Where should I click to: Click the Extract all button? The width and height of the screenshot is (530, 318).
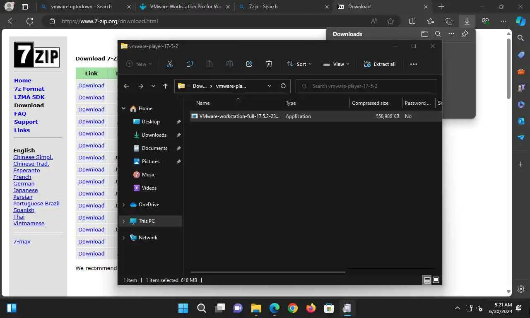pyautogui.click(x=380, y=64)
